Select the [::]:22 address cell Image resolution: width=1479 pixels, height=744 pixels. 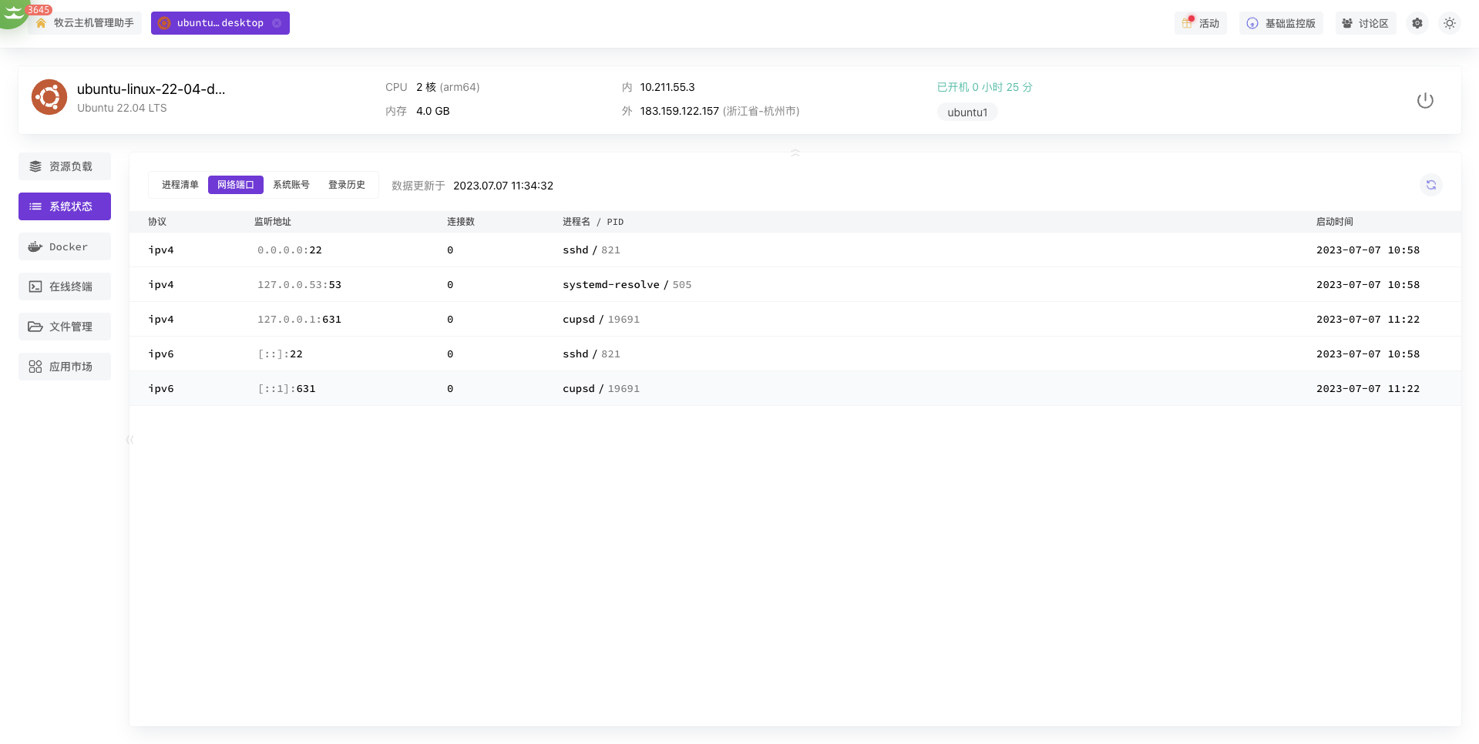[280, 354]
